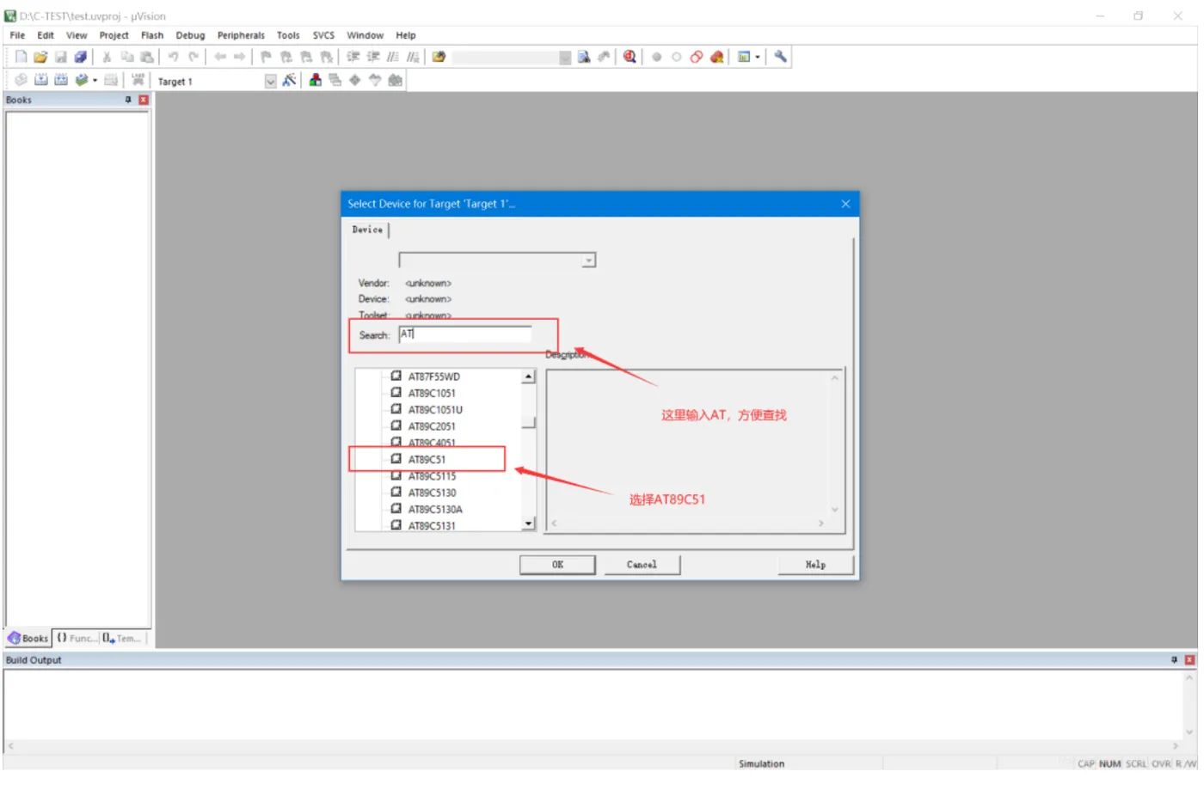Click the Rebuild all target files icon
The width and height of the screenshot is (1204, 790).
61,80
